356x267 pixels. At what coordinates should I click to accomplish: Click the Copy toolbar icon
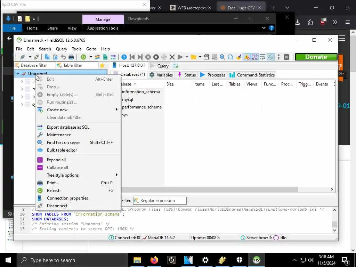click(47, 57)
